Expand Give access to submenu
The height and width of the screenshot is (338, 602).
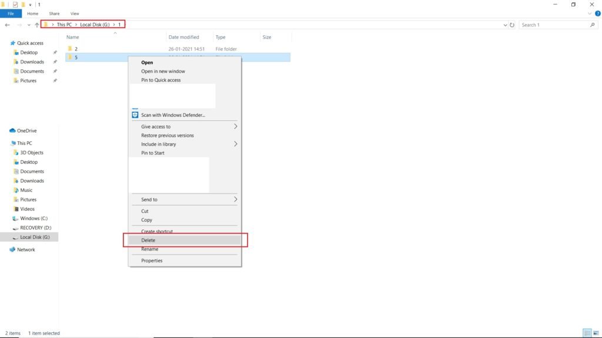(184, 127)
